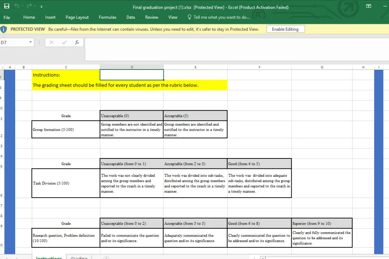Screen dimensions: 389x259
Task: Select column B header
Action: coord(24,67)
